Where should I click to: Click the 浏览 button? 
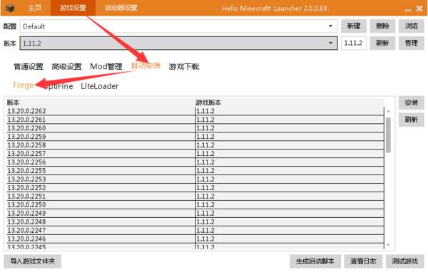tap(412, 26)
